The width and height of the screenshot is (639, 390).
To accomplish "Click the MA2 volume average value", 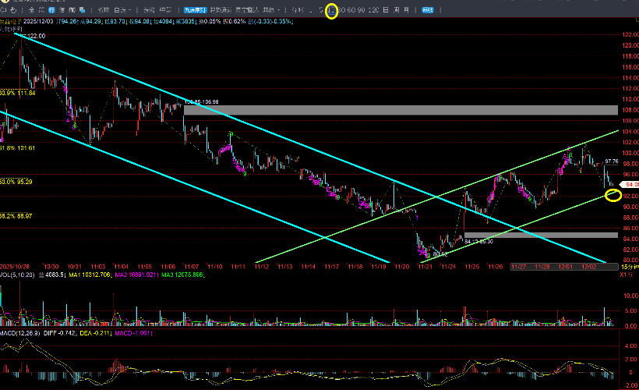I will [x=136, y=275].
